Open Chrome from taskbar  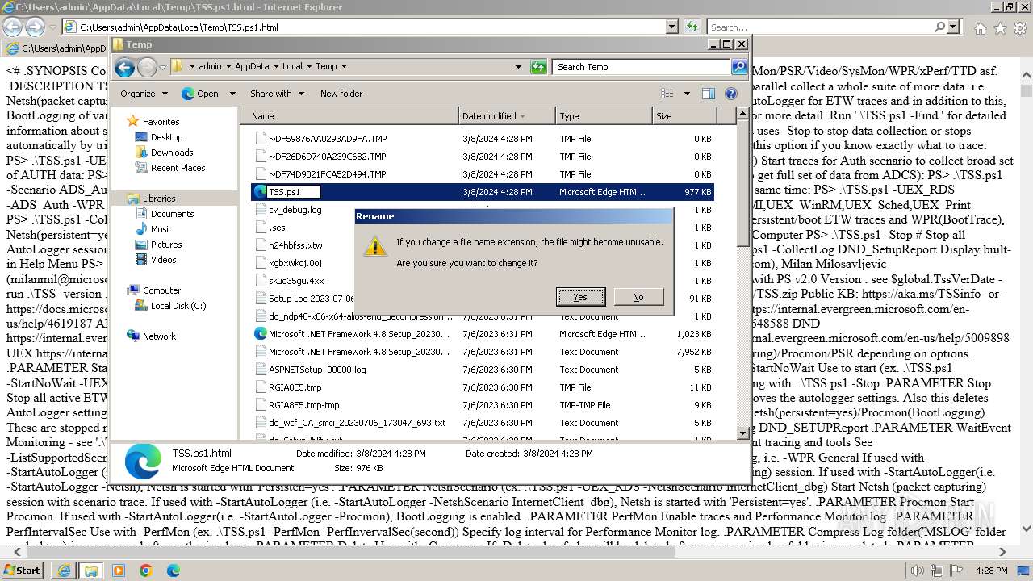[145, 571]
